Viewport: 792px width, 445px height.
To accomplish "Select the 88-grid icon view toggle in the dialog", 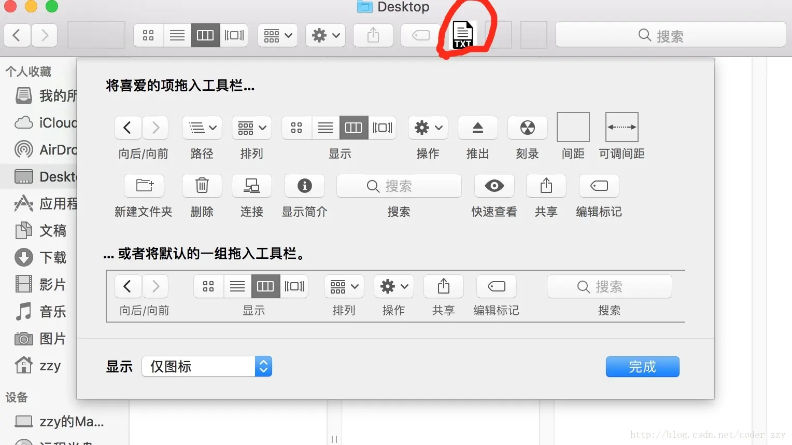I will [296, 128].
